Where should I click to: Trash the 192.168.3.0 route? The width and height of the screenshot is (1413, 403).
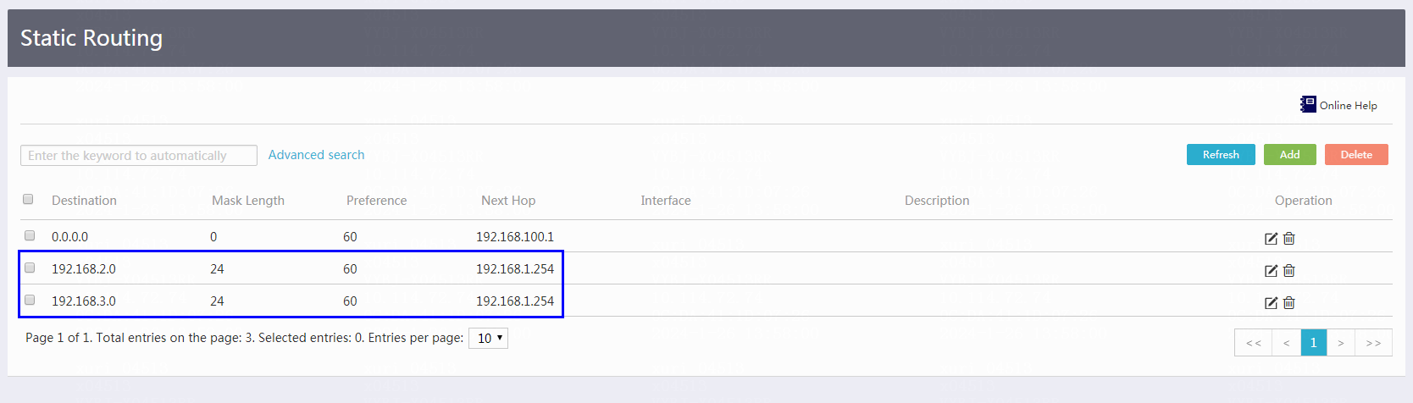pos(1289,303)
